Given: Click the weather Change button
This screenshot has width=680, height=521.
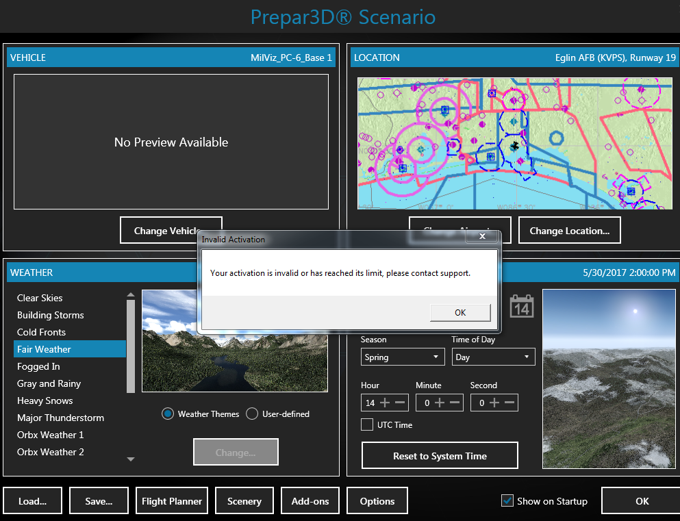Looking at the screenshot, I should pyautogui.click(x=236, y=452).
